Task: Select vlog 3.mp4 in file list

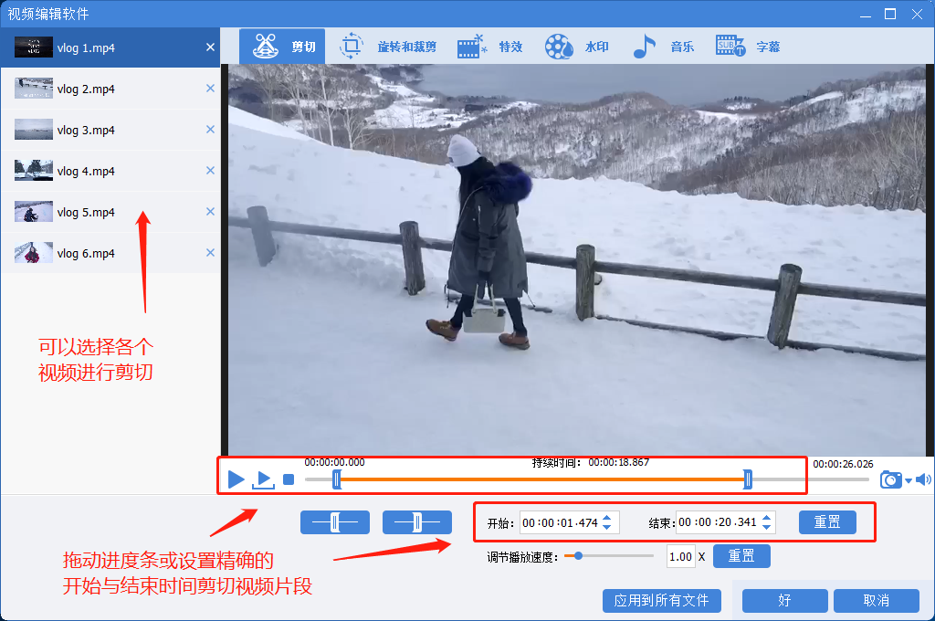Action: click(x=110, y=130)
